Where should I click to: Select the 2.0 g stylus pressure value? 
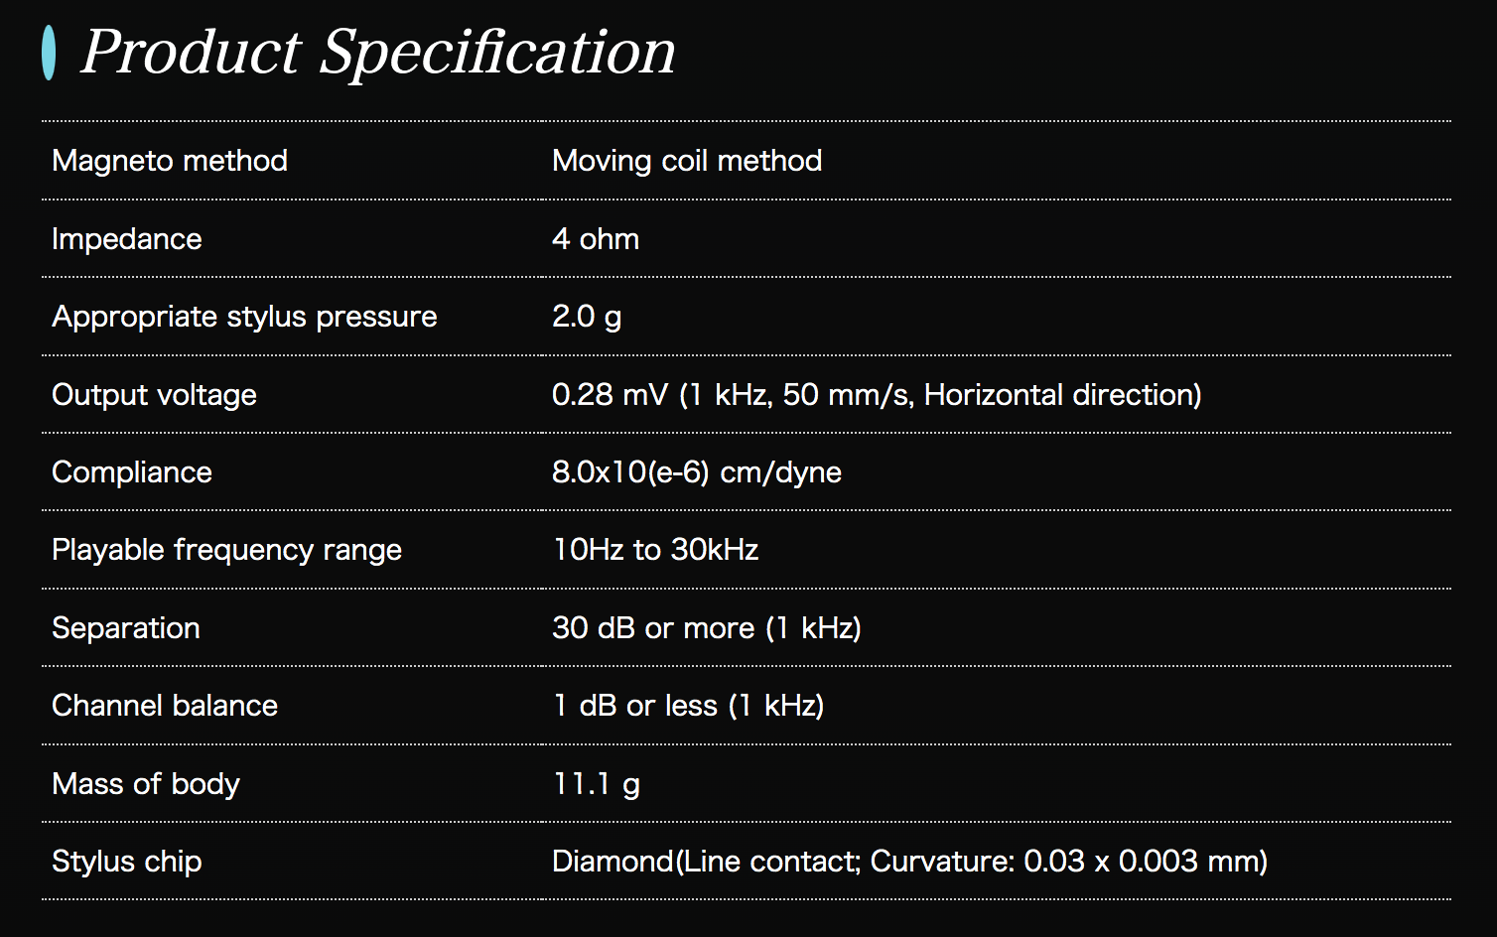(587, 317)
